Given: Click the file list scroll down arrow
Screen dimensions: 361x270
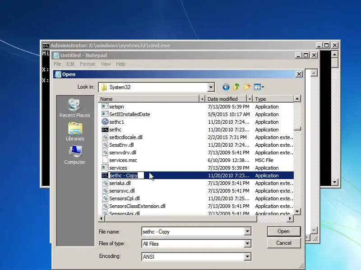Looking at the screenshot, I should coord(297,211).
